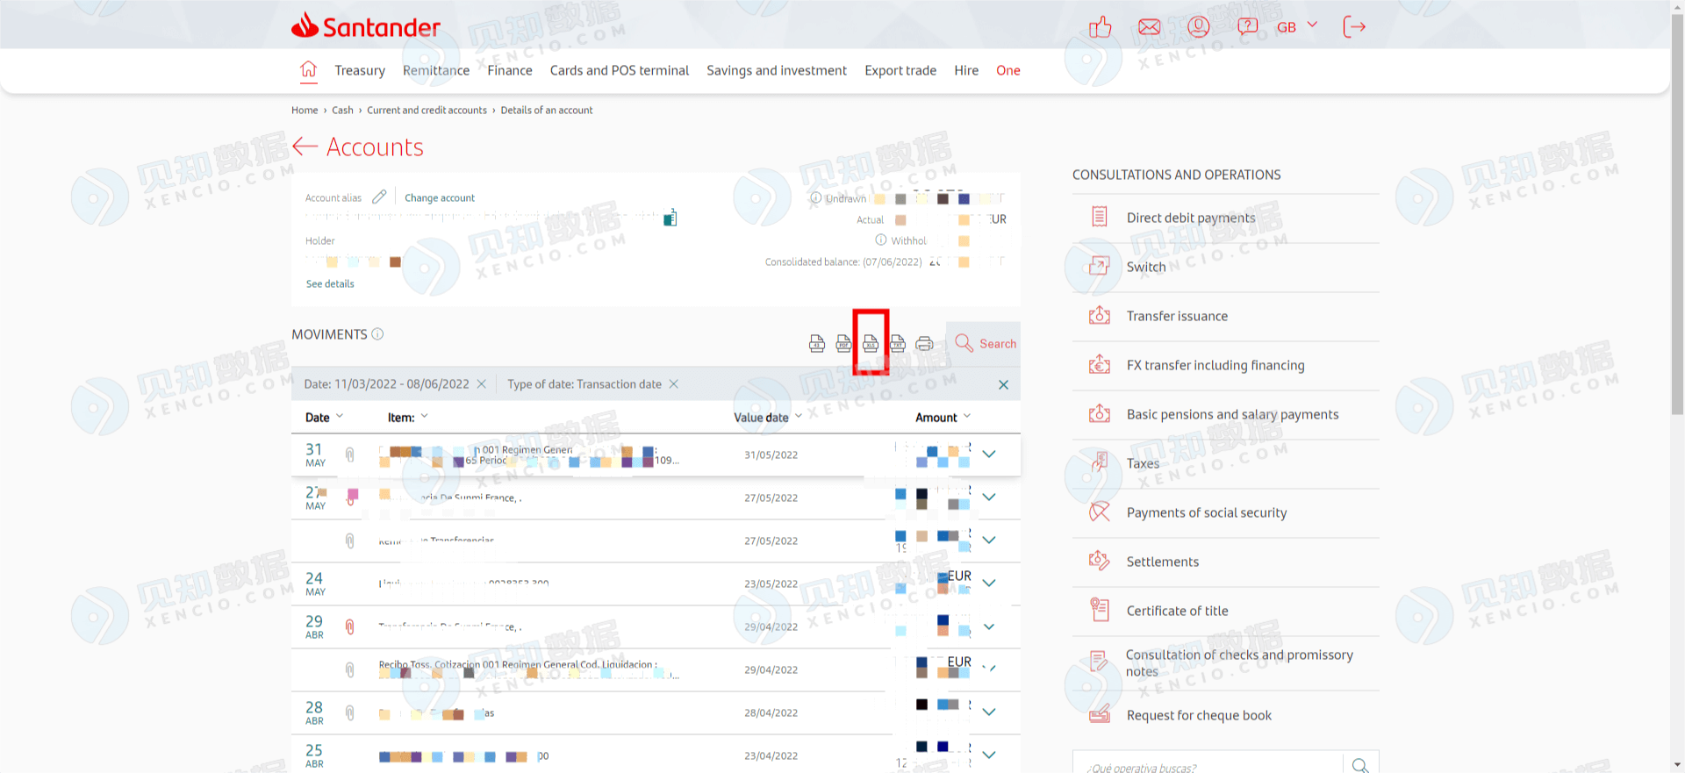Click See details link
The height and width of the screenshot is (773, 1685).
330,284
